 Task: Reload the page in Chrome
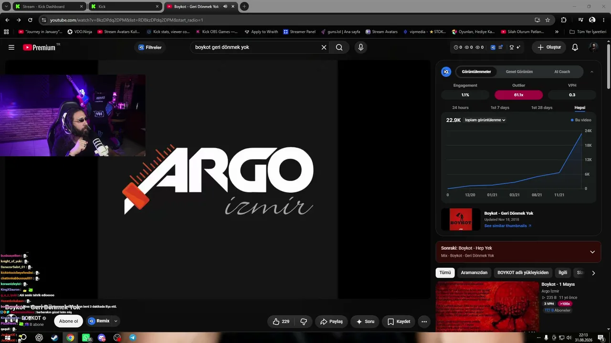pos(30,20)
